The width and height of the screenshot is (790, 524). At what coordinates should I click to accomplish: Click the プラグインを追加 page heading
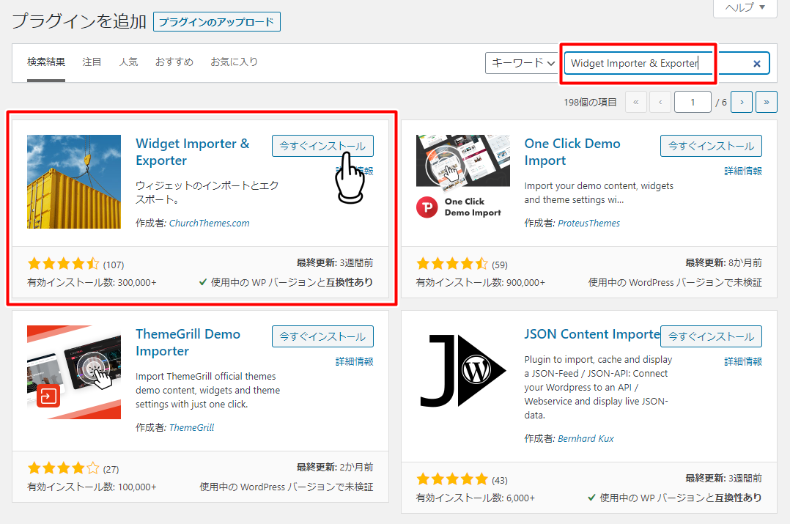[x=79, y=21]
